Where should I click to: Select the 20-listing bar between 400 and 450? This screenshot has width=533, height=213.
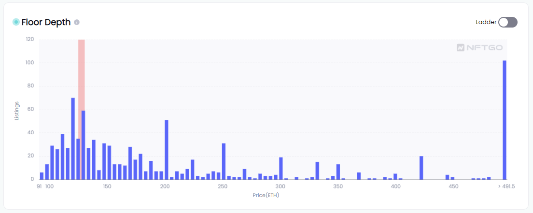[x=421, y=168]
